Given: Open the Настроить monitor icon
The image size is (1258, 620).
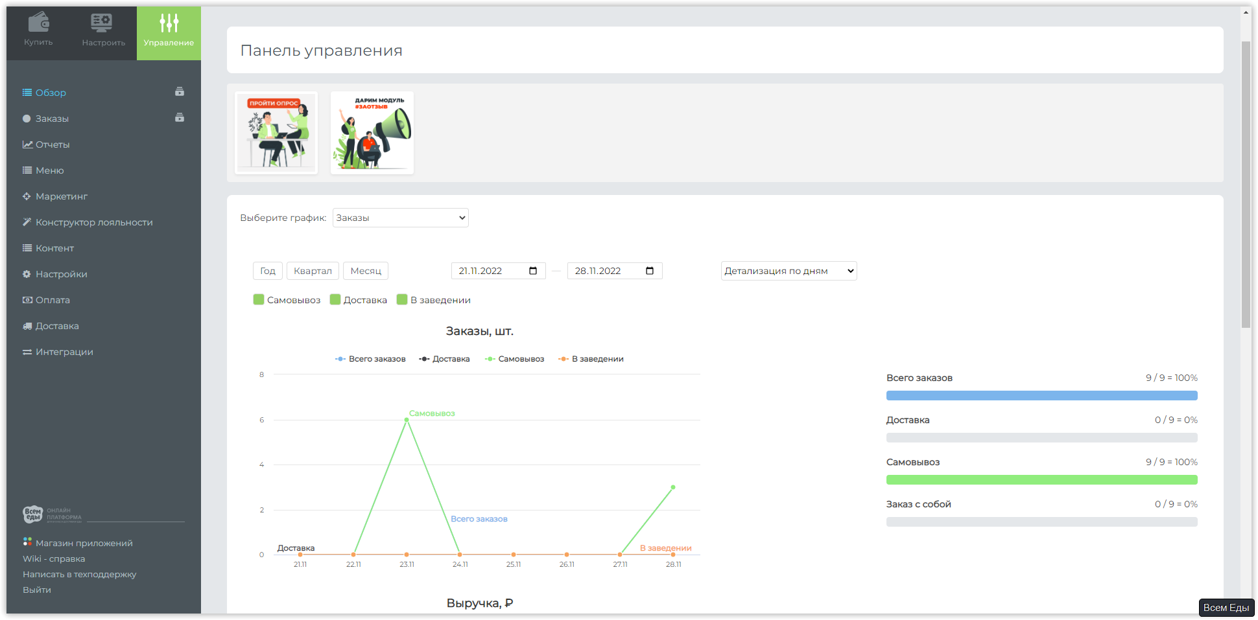Looking at the screenshot, I should tap(102, 23).
